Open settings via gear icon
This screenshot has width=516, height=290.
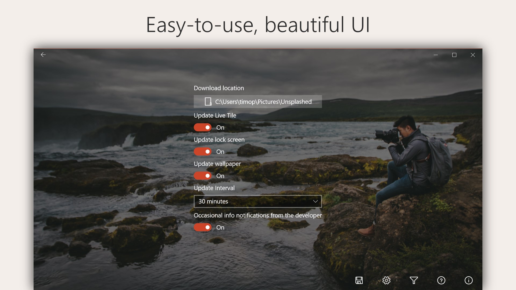[x=386, y=280]
